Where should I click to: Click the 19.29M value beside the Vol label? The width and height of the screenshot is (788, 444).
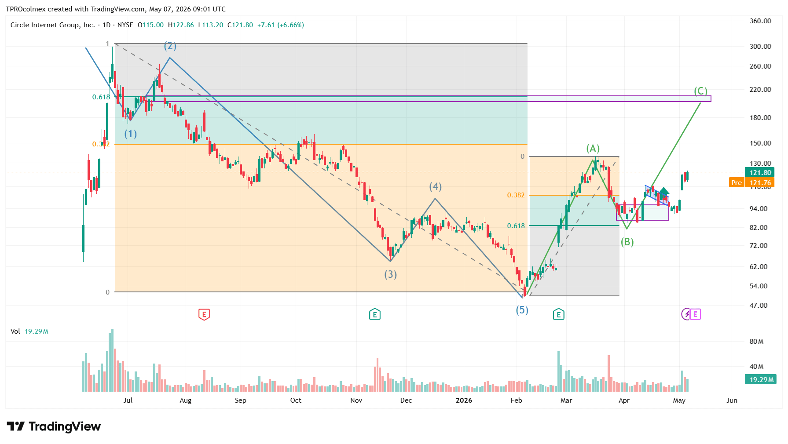37,331
